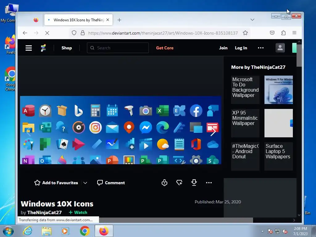
Task: Close the Windows 10X Icons tab
Action: (108, 20)
